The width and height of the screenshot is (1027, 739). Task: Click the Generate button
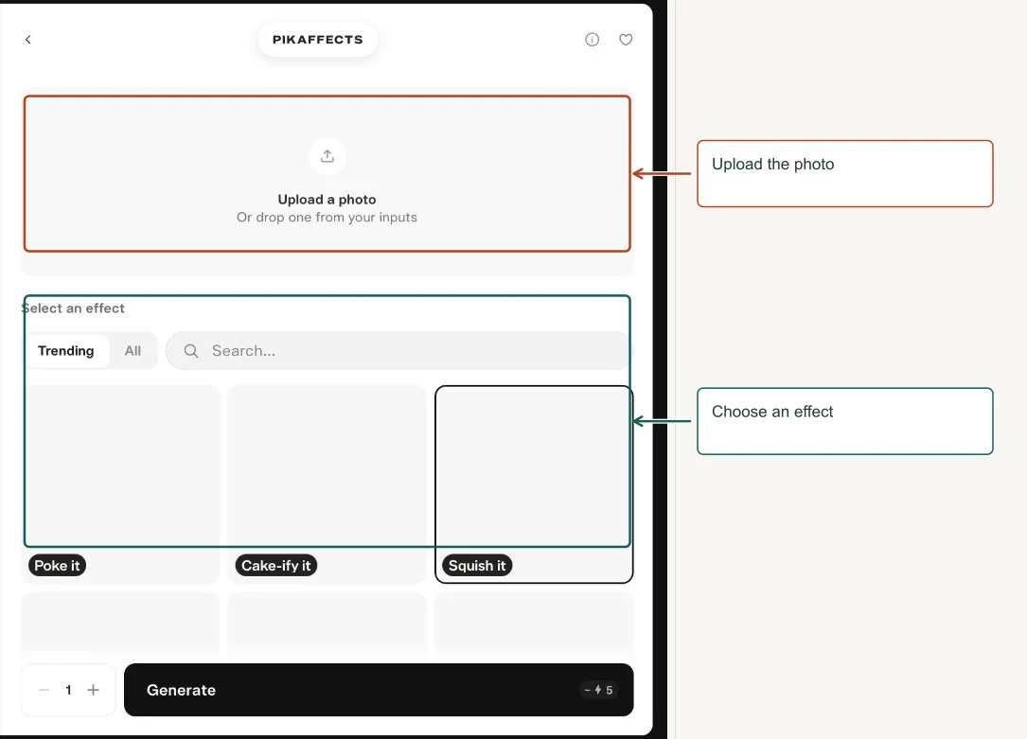click(379, 690)
